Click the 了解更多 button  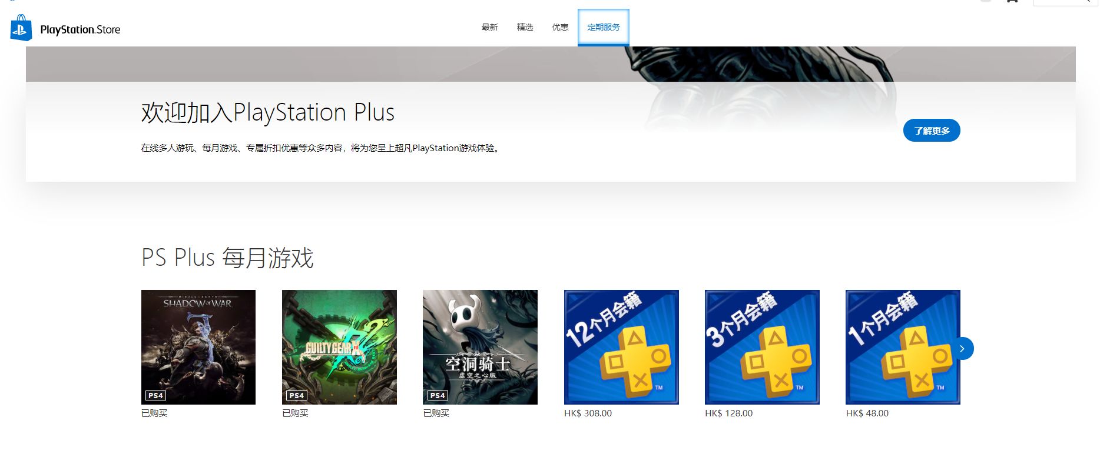pyautogui.click(x=932, y=131)
